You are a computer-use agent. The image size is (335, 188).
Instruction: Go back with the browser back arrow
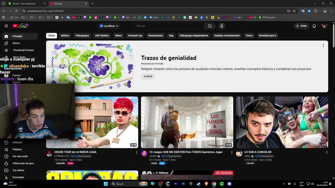pyautogui.click(x=4, y=11)
